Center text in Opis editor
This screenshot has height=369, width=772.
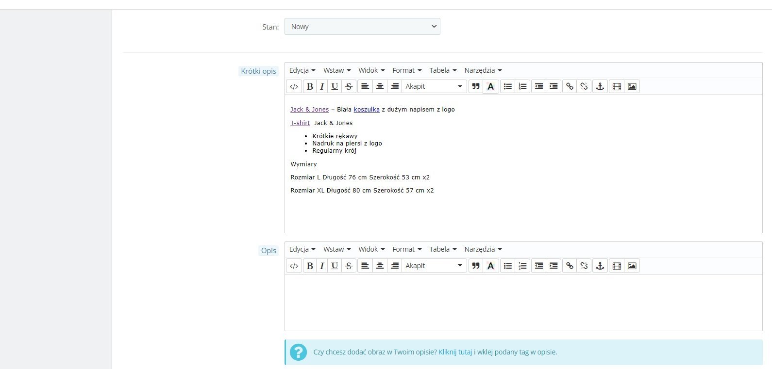pos(380,266)
